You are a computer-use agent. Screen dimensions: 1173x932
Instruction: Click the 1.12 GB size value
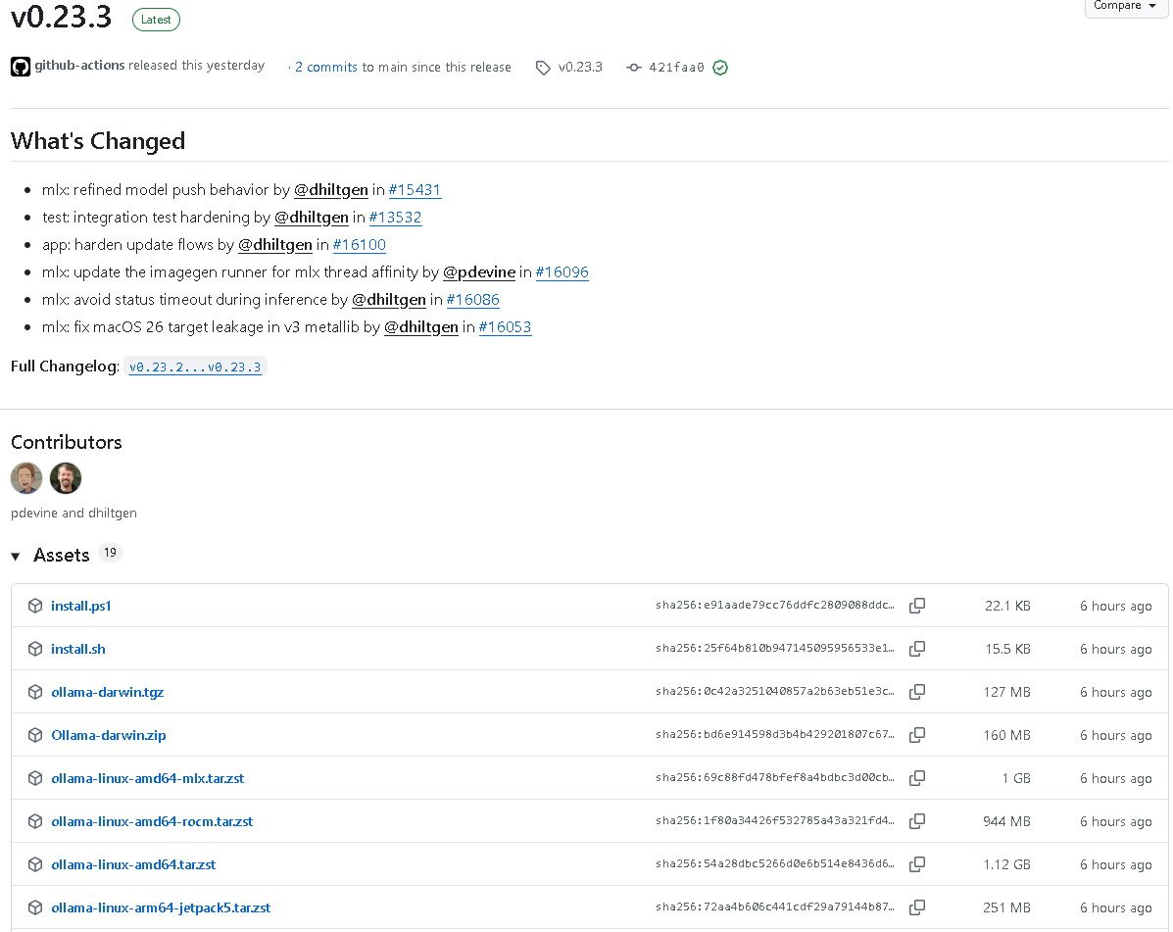tap(1007, 864)
